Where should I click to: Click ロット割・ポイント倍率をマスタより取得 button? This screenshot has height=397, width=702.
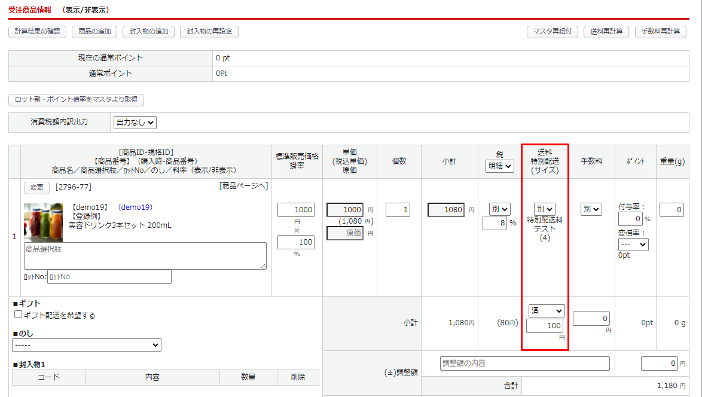click(x=77, y=100)
